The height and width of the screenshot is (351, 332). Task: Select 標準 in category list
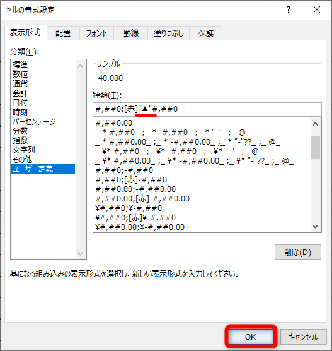(43, 64)
